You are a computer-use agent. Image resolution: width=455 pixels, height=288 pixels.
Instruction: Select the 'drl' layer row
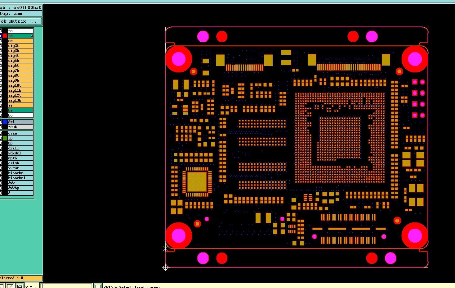point(20,122)
